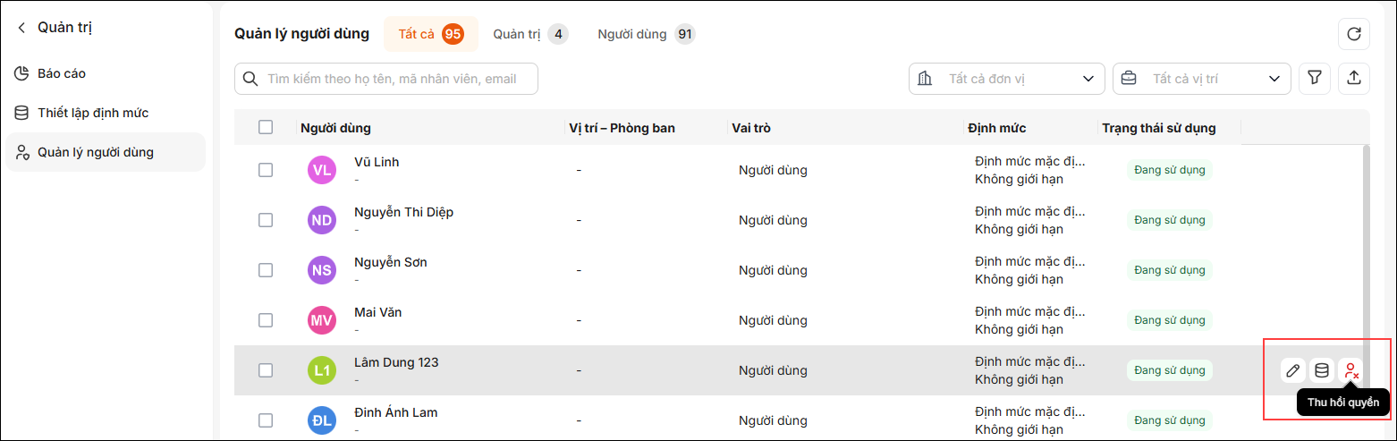Expand the Tất cả đơn vị dropdown

(1007, 79)
